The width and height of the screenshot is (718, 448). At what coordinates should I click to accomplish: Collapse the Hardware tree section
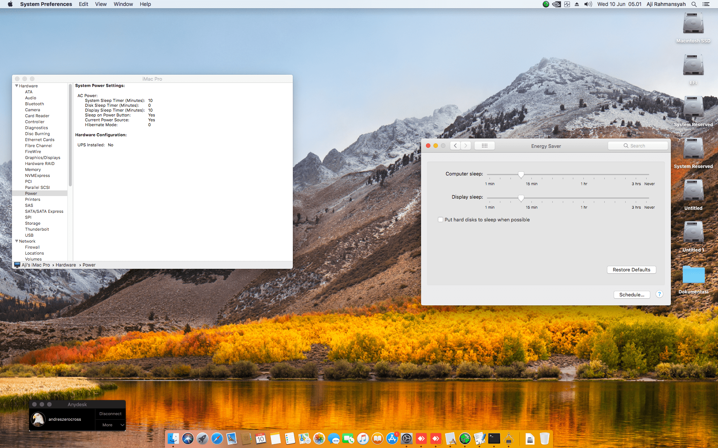click(16, 86)
